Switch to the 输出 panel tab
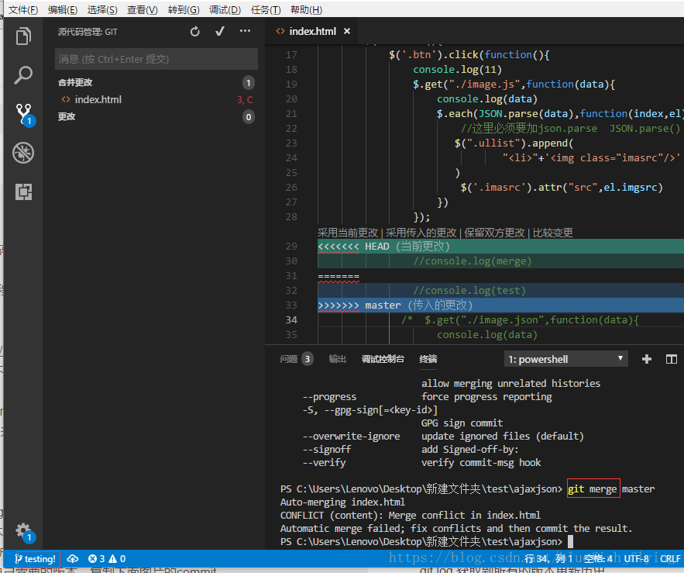 (337, 359)
